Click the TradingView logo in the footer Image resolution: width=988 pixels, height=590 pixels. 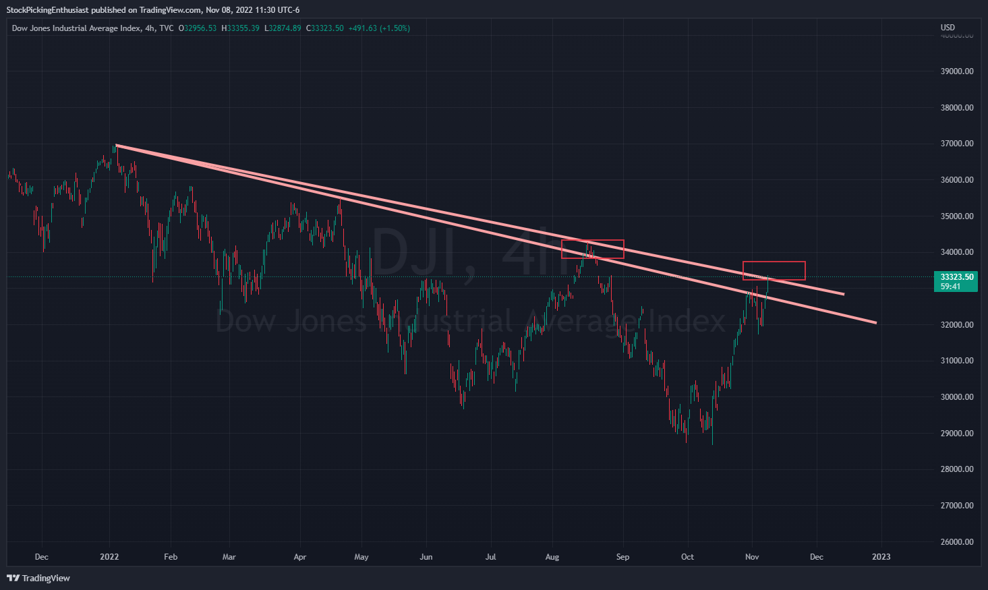pos(38,578)
